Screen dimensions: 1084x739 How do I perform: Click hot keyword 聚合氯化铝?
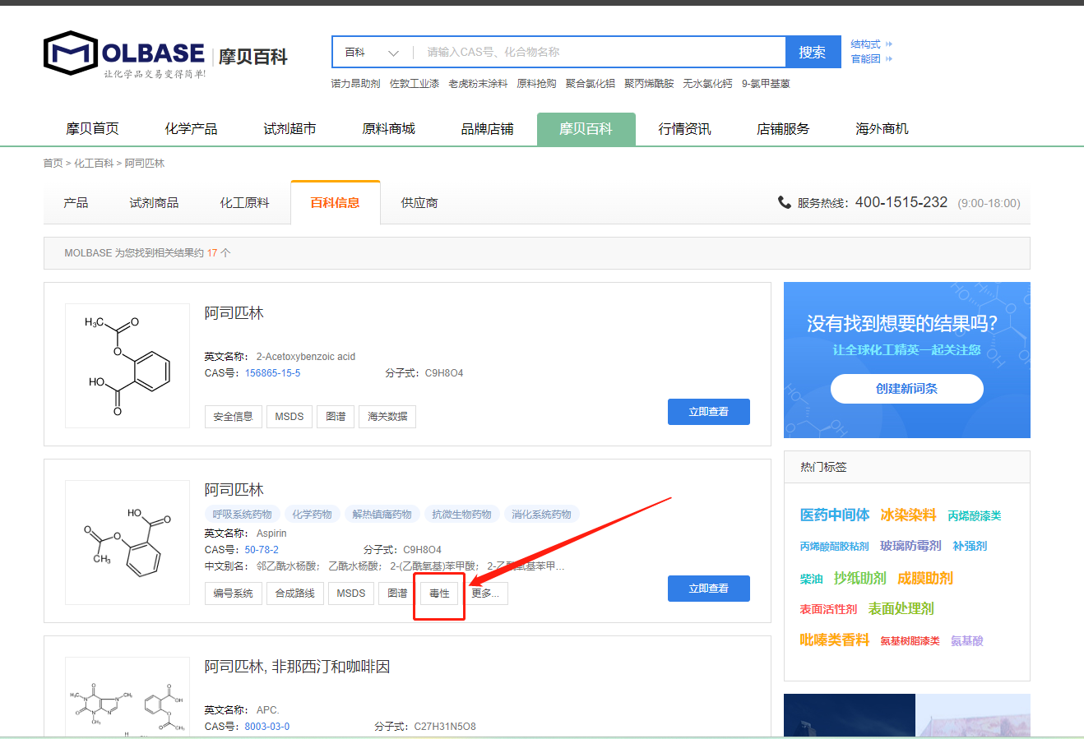click(x=590, y=84)
